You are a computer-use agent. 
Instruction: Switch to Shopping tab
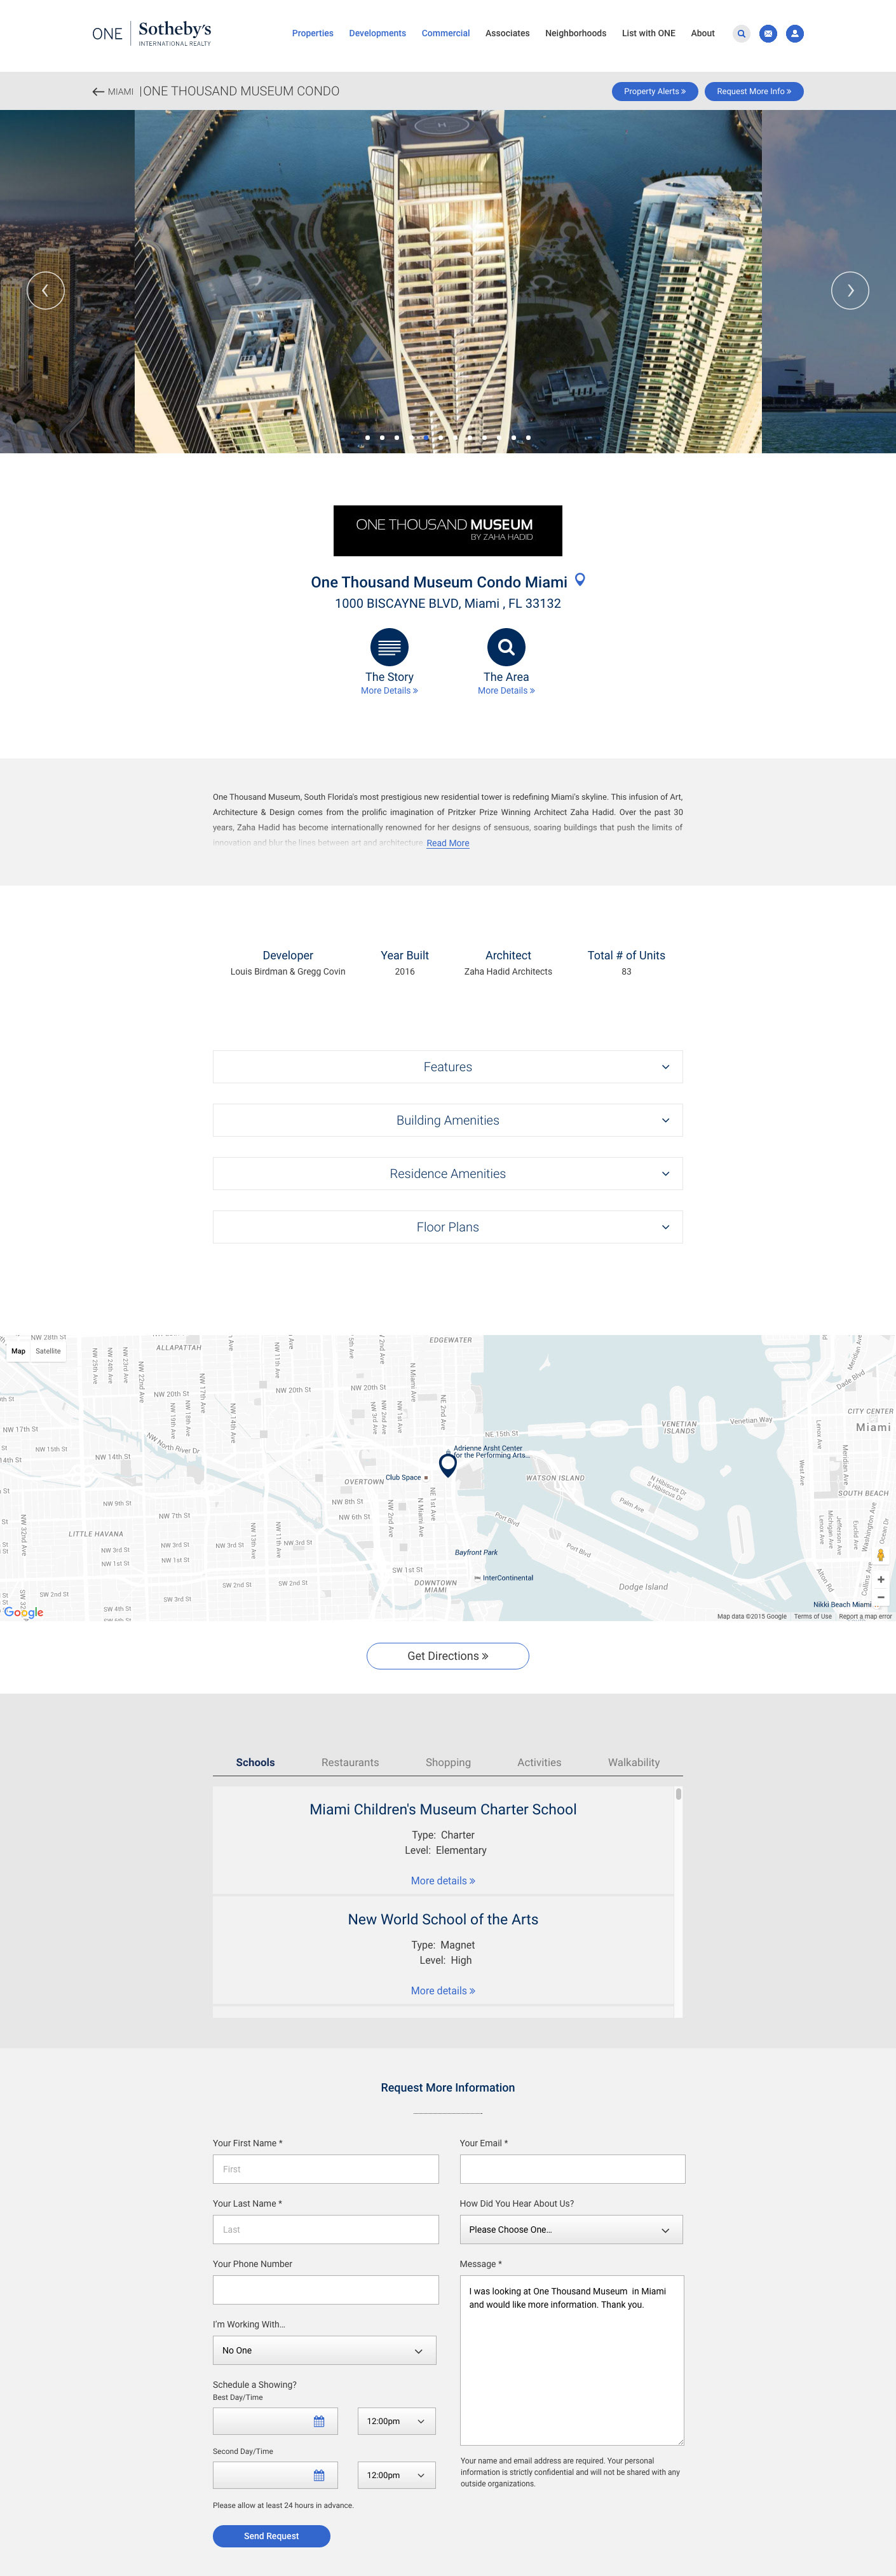click(x=448, y=1762)
